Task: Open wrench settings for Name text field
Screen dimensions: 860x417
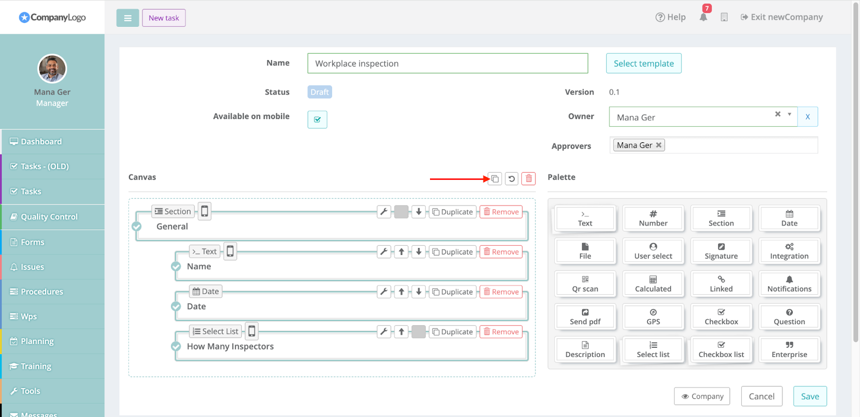Action: (x=384, y=252)
